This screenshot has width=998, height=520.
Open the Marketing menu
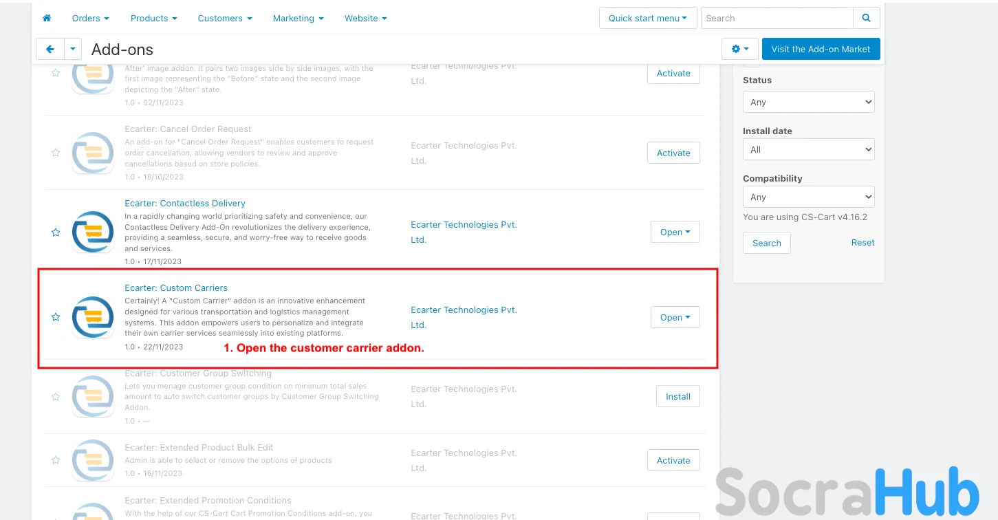coord(299,18)
